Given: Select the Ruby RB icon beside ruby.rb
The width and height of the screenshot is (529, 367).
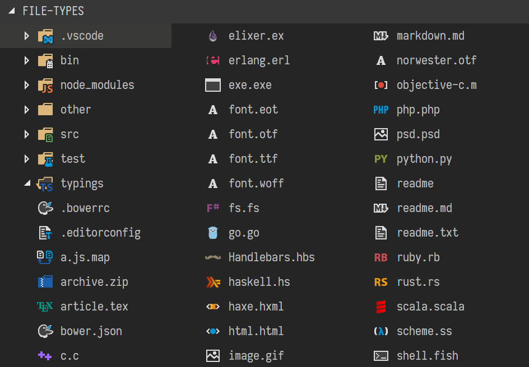Looking at the screenshot, I should point(381,257).
